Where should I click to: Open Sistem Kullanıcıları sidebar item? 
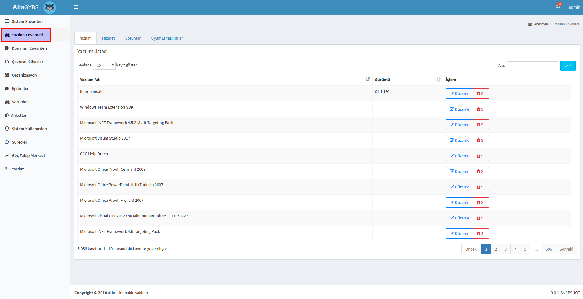coord(35,129)
